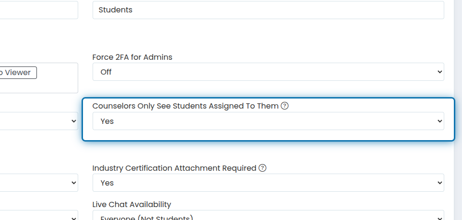Click the Counselors Only See Students Assigned label
This screenshot has height=220, width=462.
pyautogui.click(x=185, y=106)
